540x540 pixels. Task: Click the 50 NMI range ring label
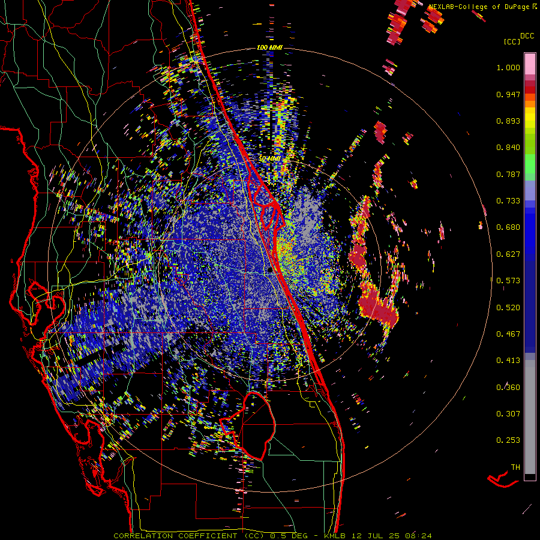pyautogui.click(x=269, y=159)
